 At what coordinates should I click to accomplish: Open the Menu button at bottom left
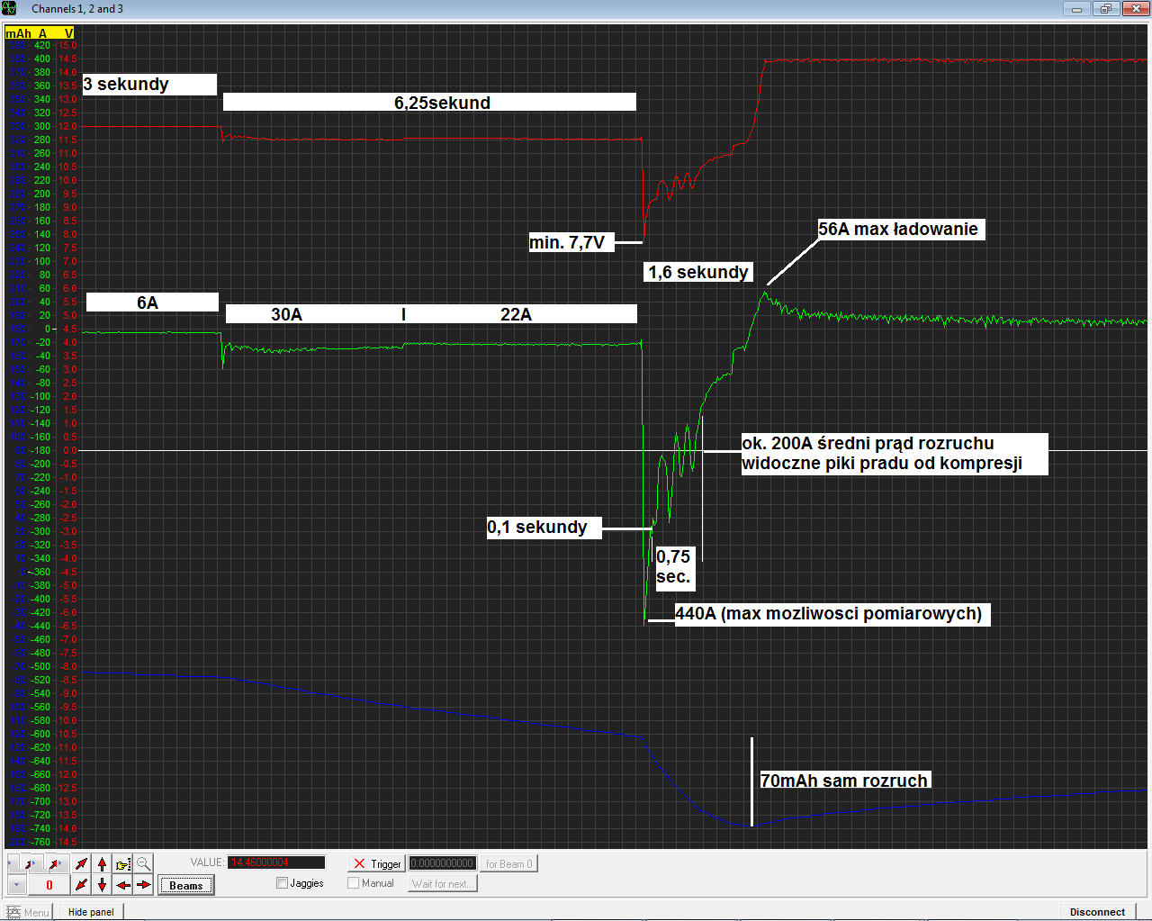[29, 912]
